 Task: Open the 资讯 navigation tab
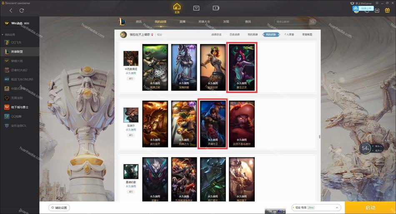point(139,22)
